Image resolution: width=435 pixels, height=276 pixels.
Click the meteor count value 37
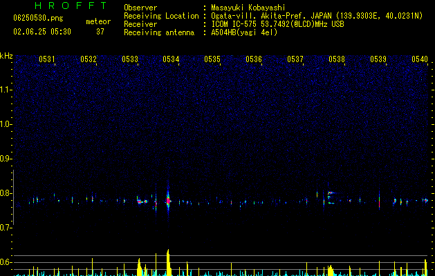click(100, 32)
